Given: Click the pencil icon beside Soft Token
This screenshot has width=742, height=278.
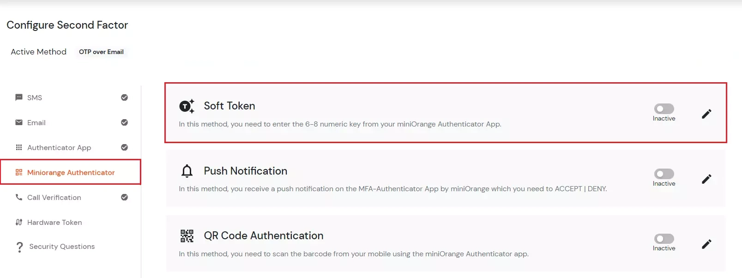Looking at the screenshot, I should [706, 114].
